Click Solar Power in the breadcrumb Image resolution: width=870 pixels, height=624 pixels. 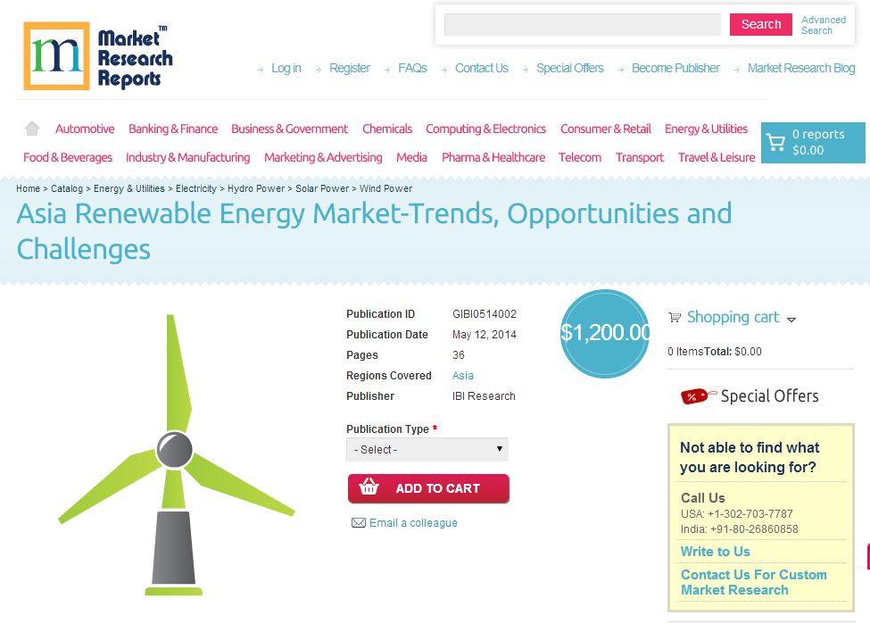[322, 188]
